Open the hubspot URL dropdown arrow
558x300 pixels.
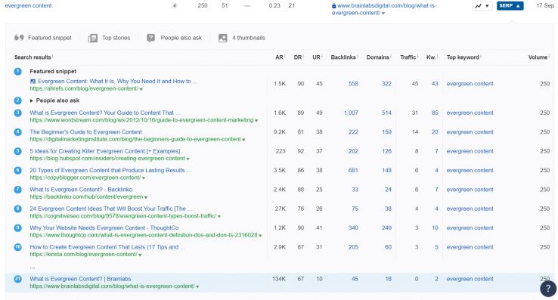click(x=188, y=159)
